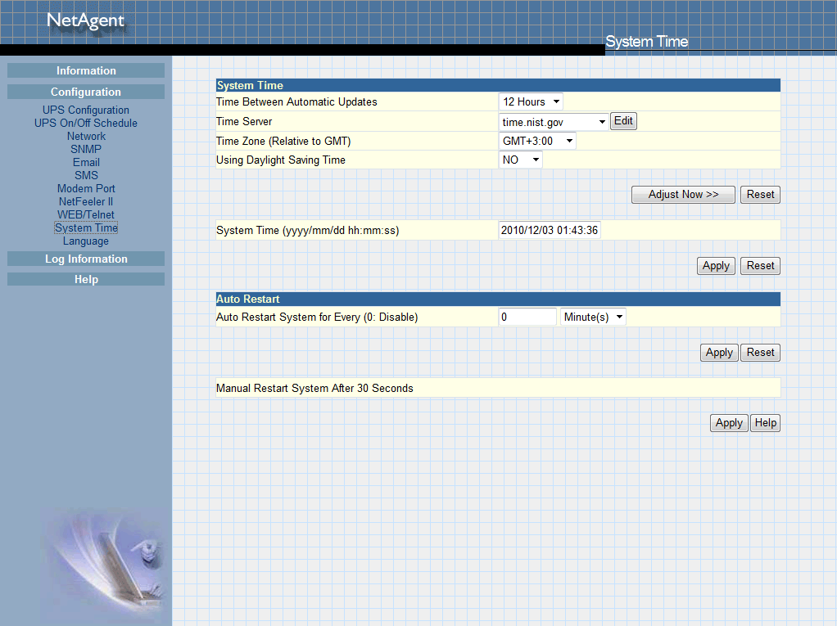Click Edit button beside Time Server

point(623,121)
